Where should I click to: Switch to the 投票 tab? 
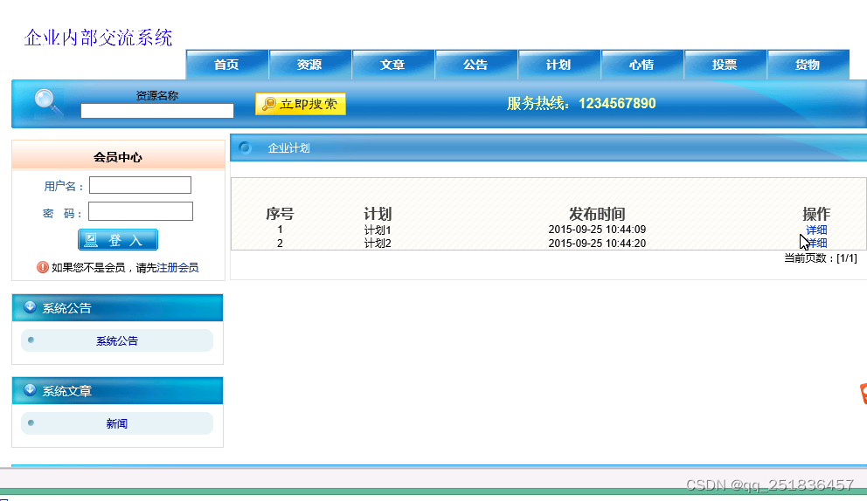pyautogui.click(x=725, y=65)
